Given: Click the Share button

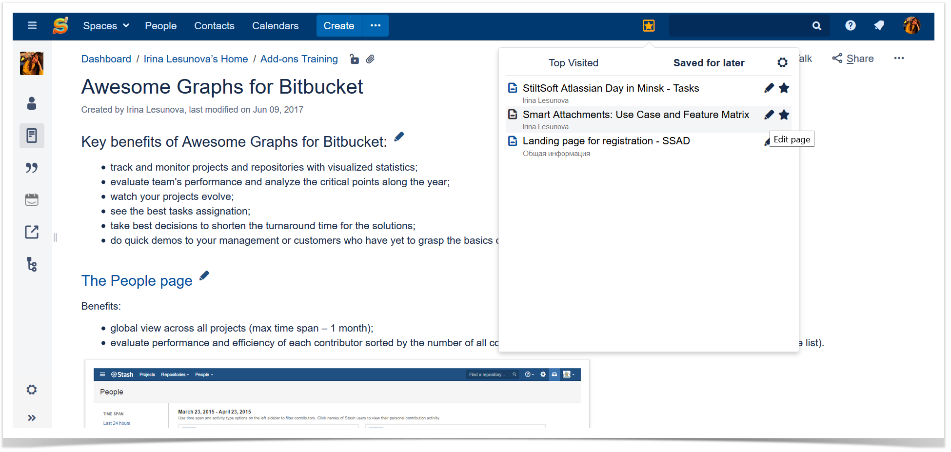Looking at the screenshot, I should [853, 59].
